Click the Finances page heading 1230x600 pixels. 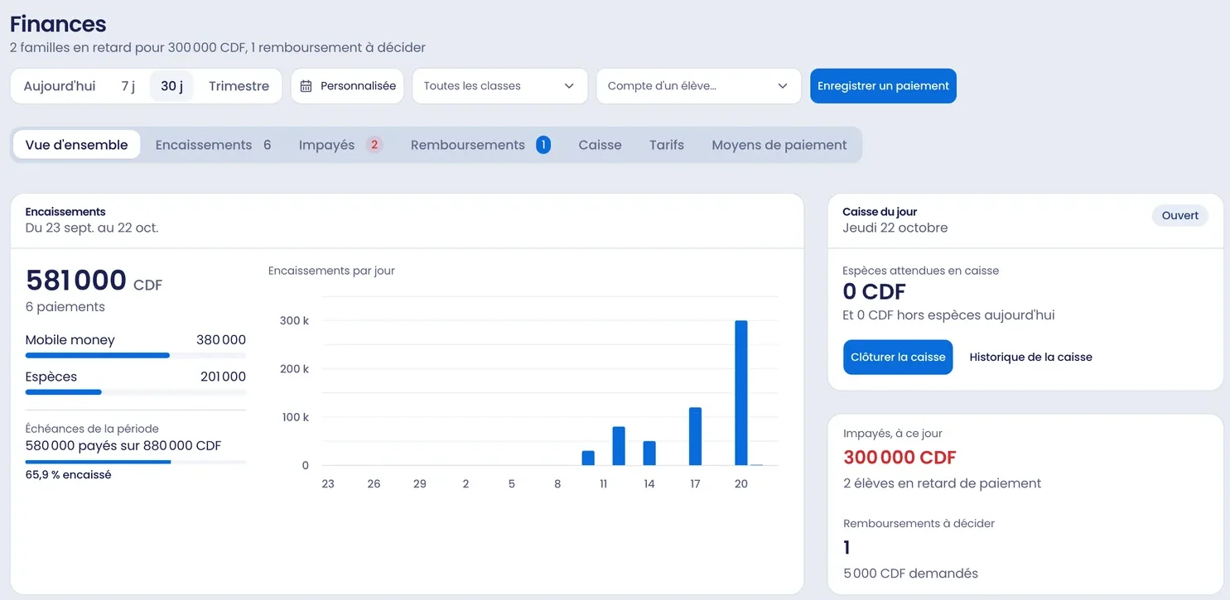click(58, 24)
